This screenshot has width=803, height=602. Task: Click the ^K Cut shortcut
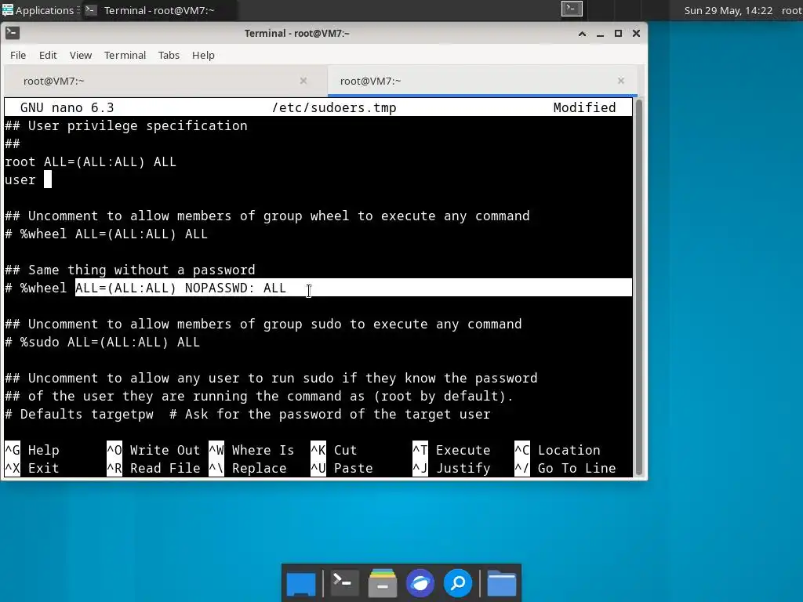334,450
